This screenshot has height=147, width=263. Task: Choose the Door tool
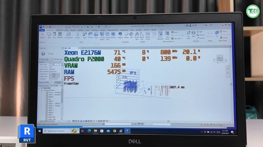pyautogui.click(x=54, y=36)
